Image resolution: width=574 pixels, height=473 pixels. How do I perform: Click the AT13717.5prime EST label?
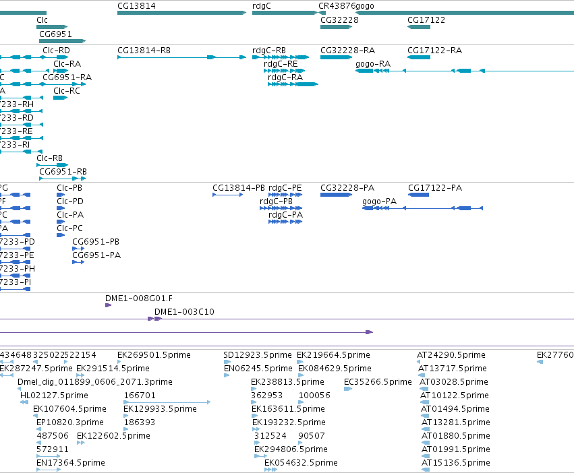[x=453, y=369]
